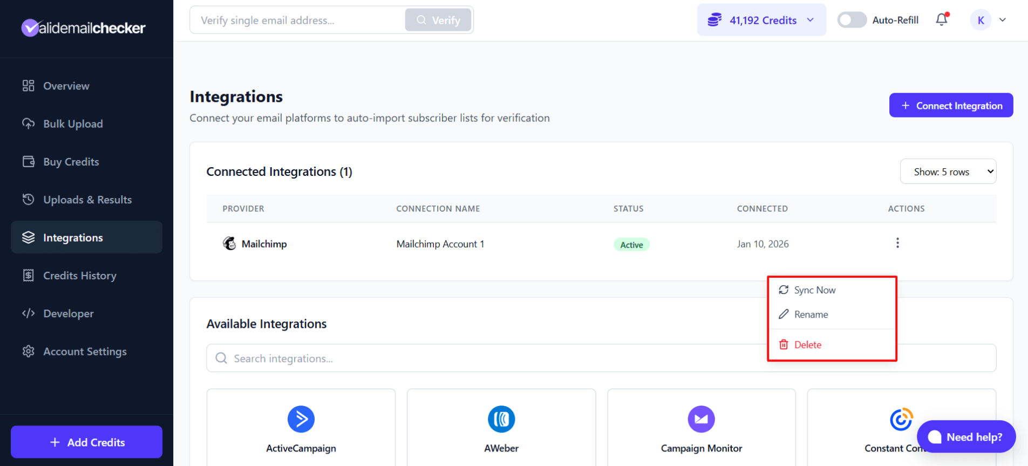Screen dimensions: 1028x466
Task: Open the user account chevron menu
Action: (1002, 20)
